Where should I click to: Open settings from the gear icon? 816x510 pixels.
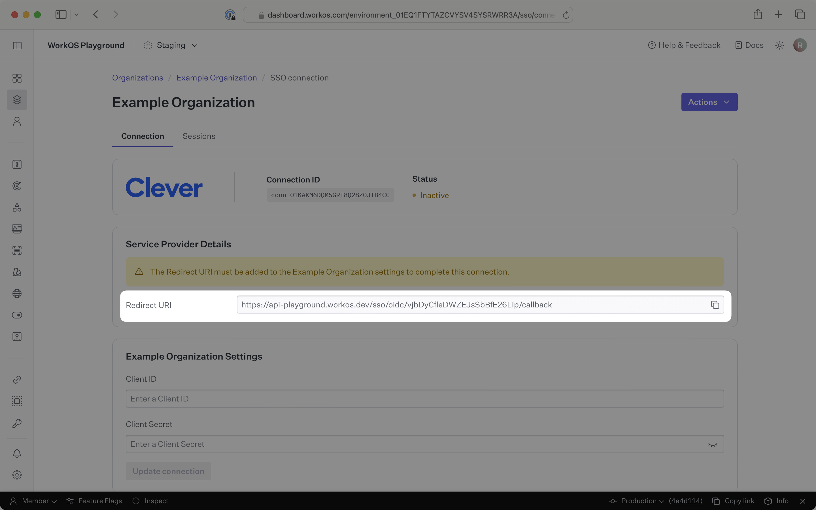(x=17, y=475)
